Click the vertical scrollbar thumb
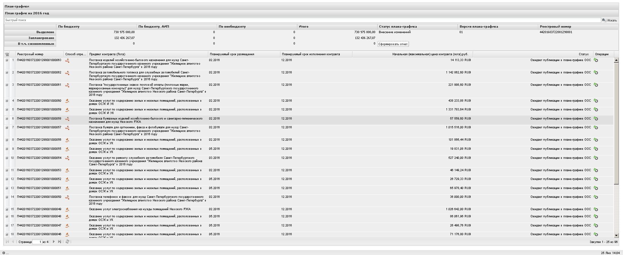The width and height of the screenshot is (623, 255). point(616,123)
